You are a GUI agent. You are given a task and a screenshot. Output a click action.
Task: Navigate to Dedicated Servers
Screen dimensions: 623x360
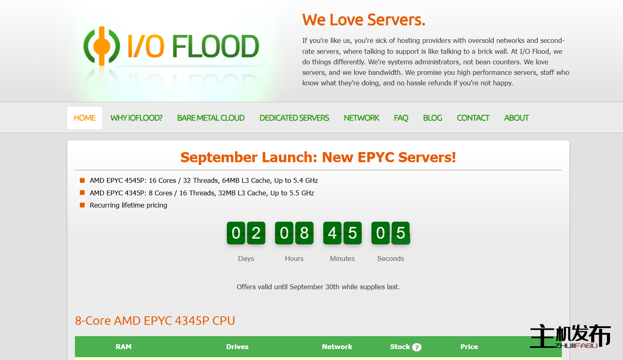pyautogui.click(x=294, y=118)
